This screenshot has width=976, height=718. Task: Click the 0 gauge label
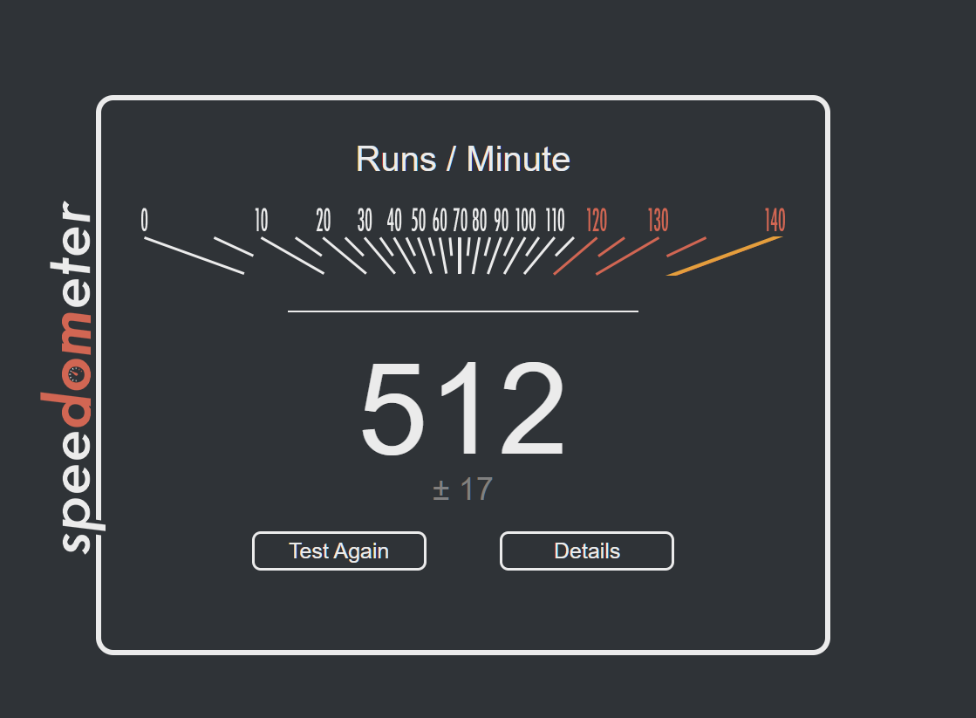coord(145,221)
